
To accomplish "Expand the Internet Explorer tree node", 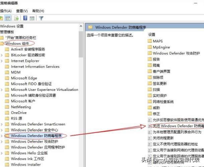I will click(2, 61).
